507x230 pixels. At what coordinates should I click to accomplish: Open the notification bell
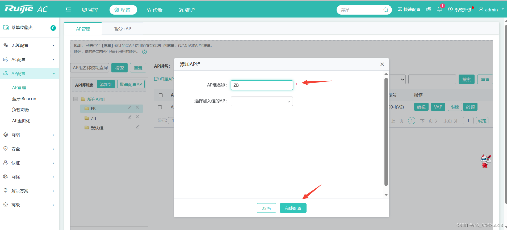[x=440, y=9]
